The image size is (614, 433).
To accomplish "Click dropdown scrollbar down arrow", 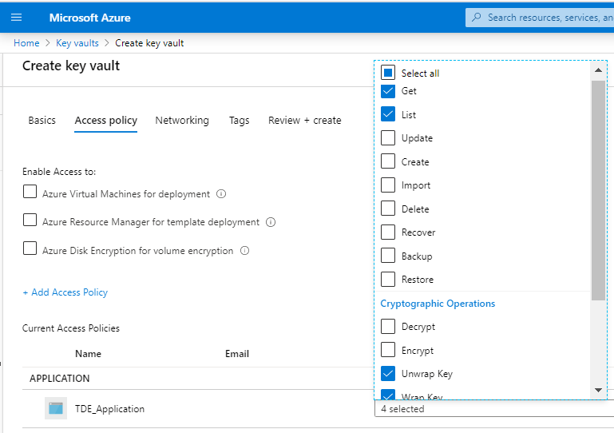I will click(x=598, y=390).
